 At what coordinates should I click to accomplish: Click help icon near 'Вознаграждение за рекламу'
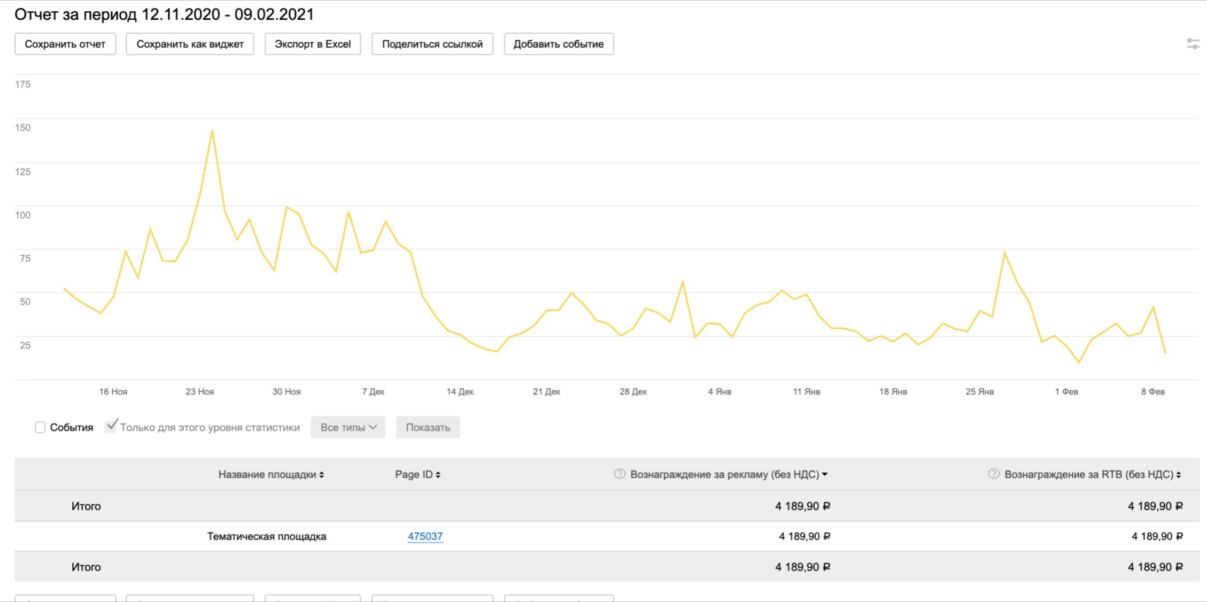(619, 474)
